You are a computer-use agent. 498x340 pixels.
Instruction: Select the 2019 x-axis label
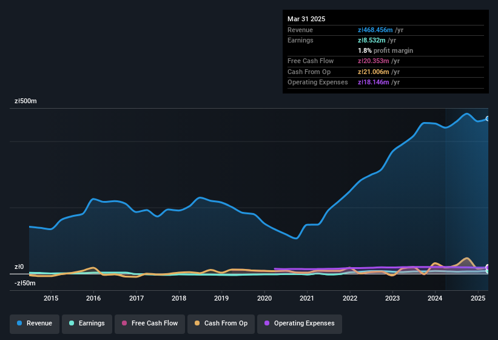(221, 298)
